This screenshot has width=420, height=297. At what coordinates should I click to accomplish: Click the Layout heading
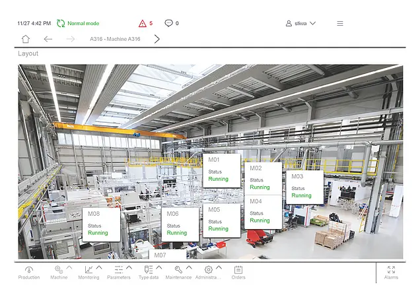click(28, 53)
